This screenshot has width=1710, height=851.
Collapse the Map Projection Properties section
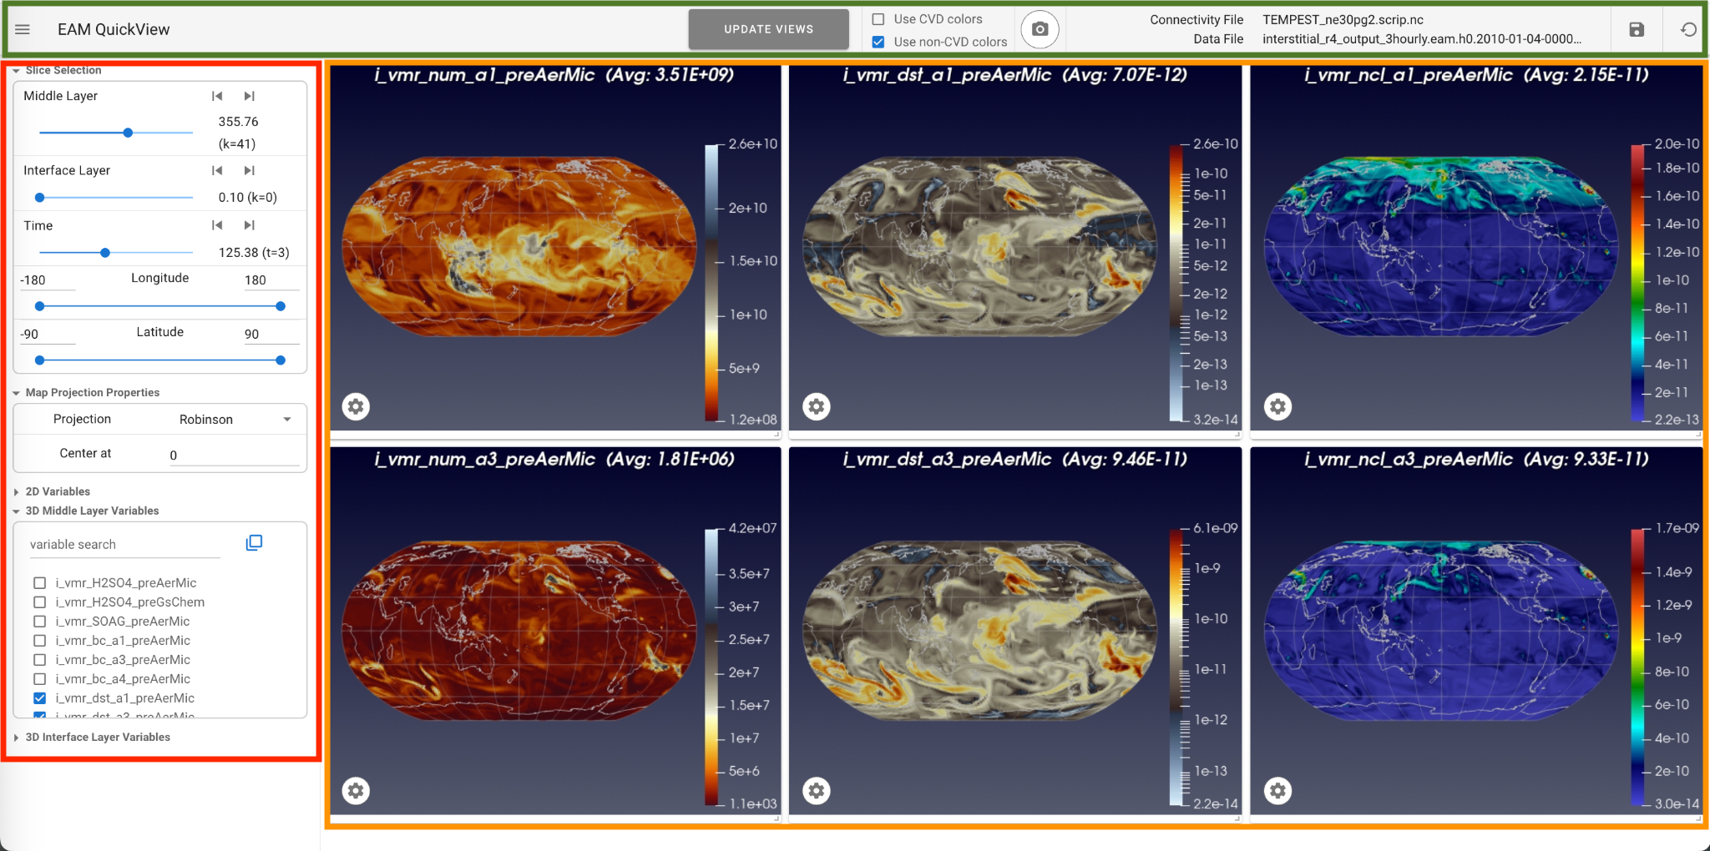[92, 392]
